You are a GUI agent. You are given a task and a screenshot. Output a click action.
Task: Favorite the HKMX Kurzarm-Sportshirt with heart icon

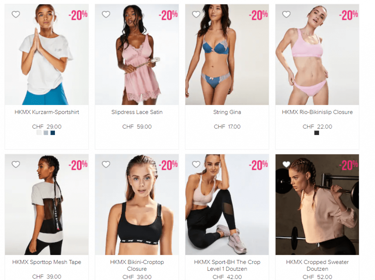16,14
